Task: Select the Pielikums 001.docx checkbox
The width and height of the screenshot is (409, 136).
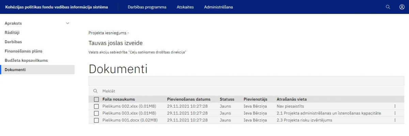Action: pyautogui.click(x=96, y=120)
